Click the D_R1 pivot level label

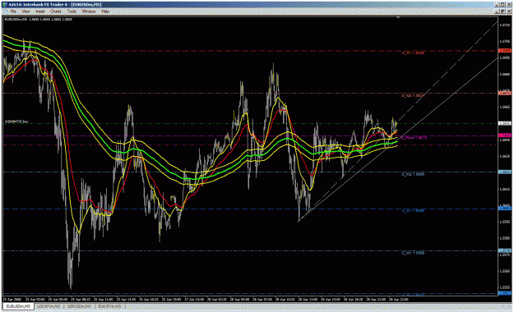click(413, 53)
